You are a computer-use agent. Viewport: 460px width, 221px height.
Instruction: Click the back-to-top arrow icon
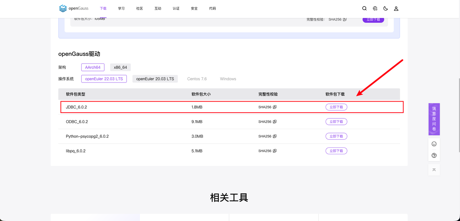tap(434, 169)
